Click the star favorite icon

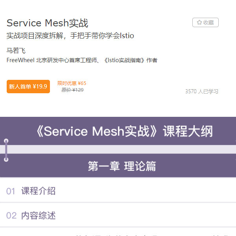199,22
